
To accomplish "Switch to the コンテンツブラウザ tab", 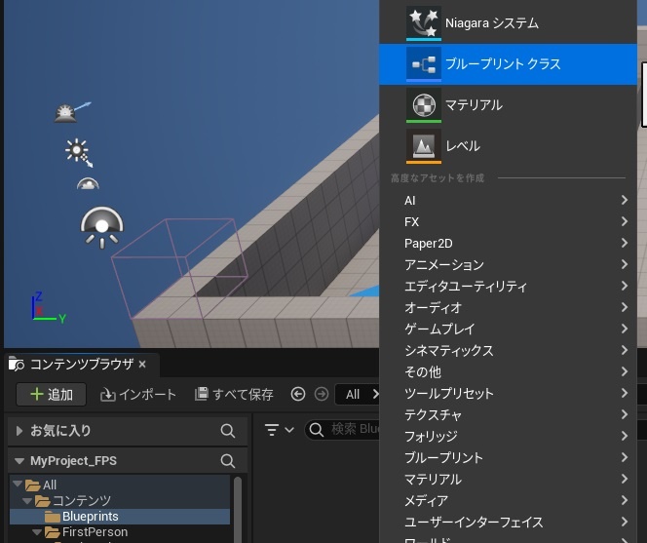I will [81, 364].
